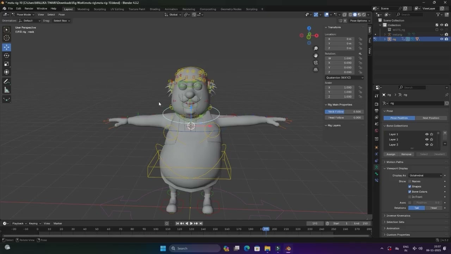Select the Scale tool
Viewport: 451px width, 254px height.
pos(7,64)
